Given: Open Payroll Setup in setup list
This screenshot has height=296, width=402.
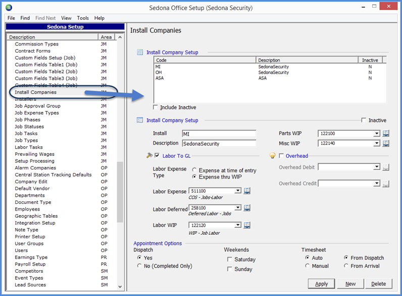Looking at the screenshot, I should (x=30, y=264).
